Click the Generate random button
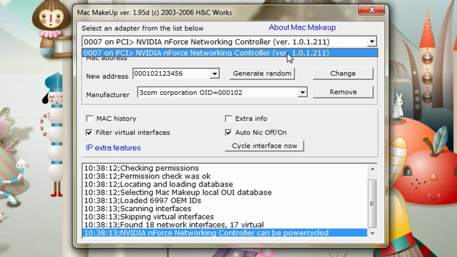Viewport: 457px width, 257px height. [x=262, y=74]
